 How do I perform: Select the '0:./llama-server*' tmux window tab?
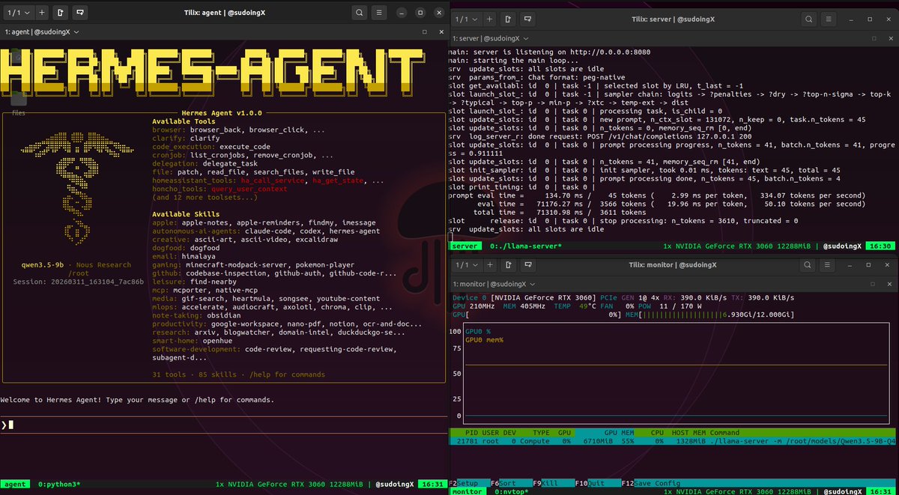(x=526, y=246)
